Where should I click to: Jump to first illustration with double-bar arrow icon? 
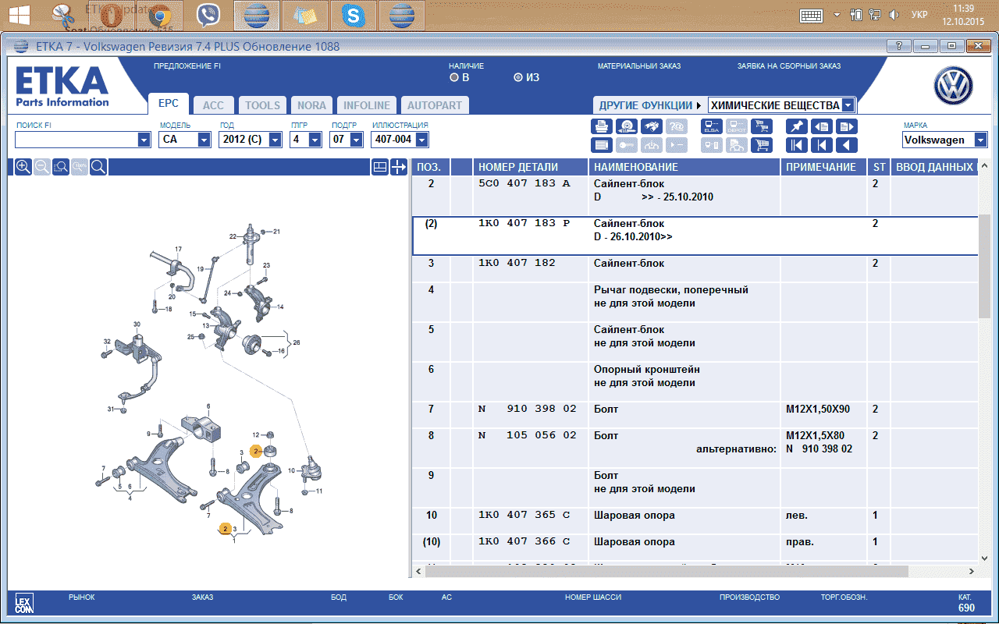pyautogui.click(x=796, y=145)
